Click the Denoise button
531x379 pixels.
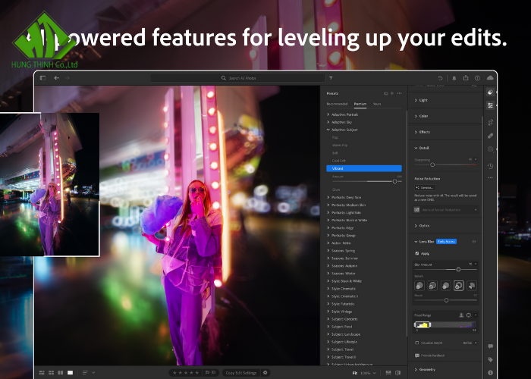(x=425, y=187)
